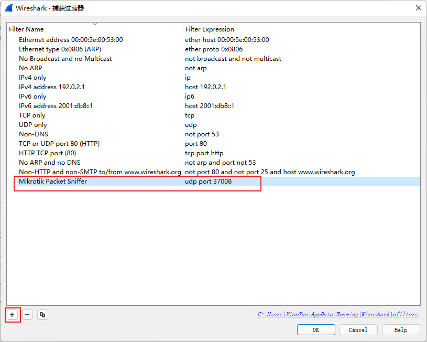Viewport: 427px width, 342px height.
Task: Click the expression cell 'tcp'
Action: tap(190, 115)
